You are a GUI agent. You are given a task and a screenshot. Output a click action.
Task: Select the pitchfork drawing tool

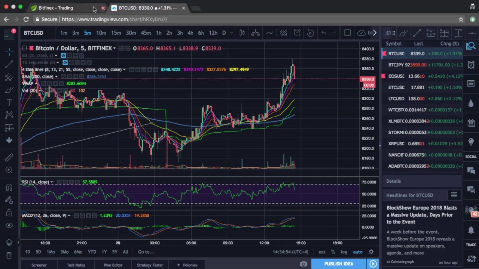pos(9,77)
